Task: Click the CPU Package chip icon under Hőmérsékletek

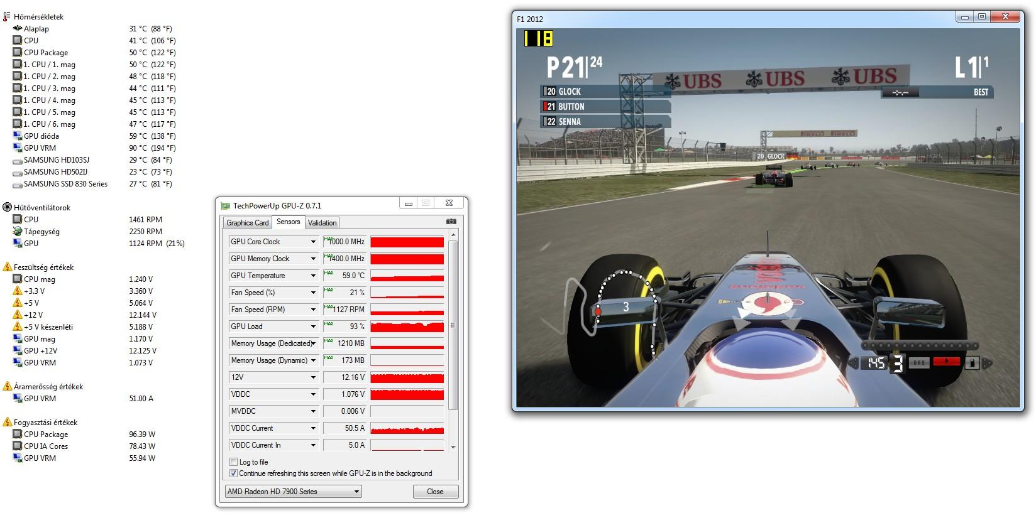Action: [18, 52]
